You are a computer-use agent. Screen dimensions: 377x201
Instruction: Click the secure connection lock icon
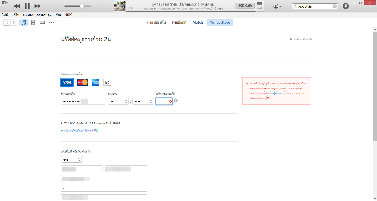tap(291, 39)
